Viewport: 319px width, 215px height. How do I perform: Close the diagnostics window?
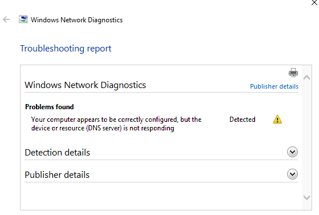pos(314,3)
